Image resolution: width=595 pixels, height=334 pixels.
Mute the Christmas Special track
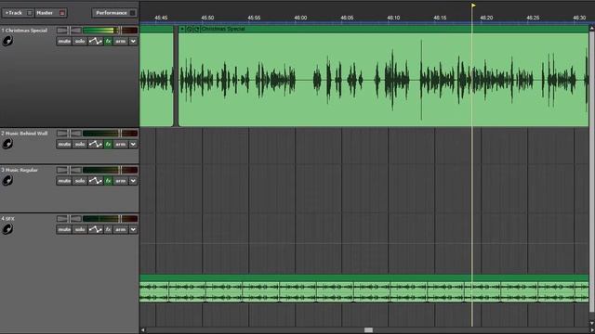tap(64, 41)
